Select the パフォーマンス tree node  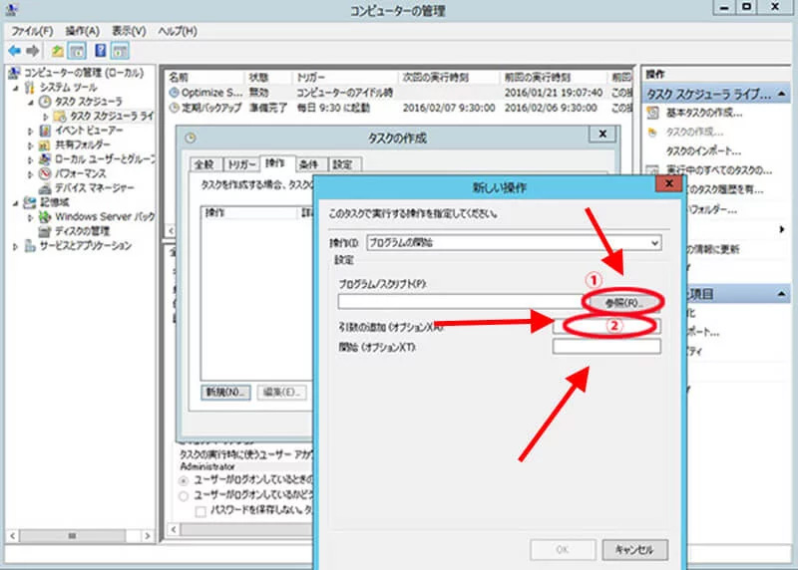click(82, 173)
